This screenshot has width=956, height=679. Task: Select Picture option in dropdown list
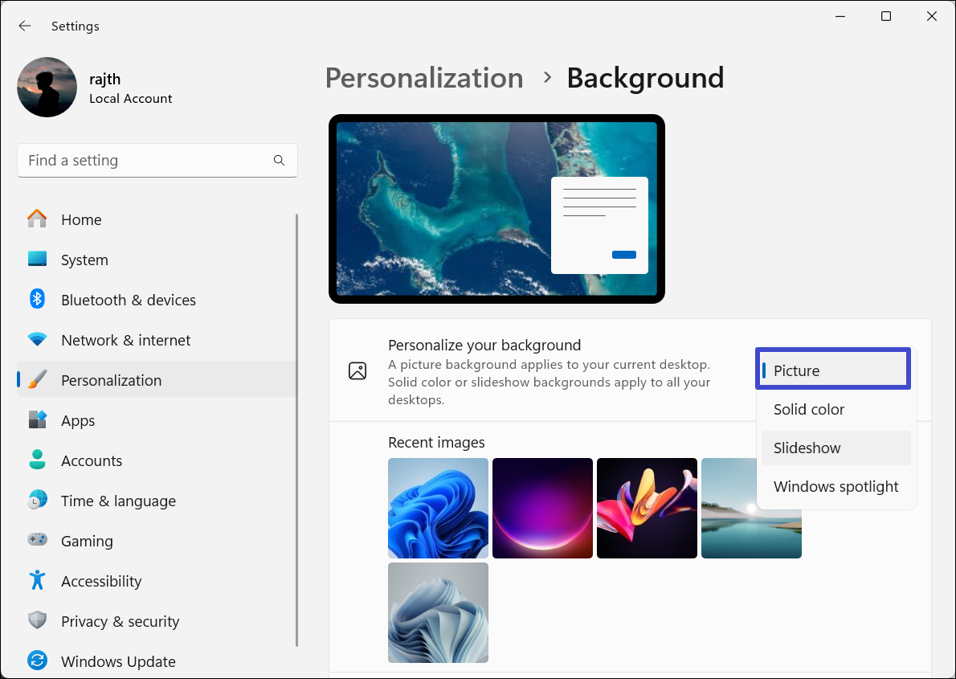point(834,370)
